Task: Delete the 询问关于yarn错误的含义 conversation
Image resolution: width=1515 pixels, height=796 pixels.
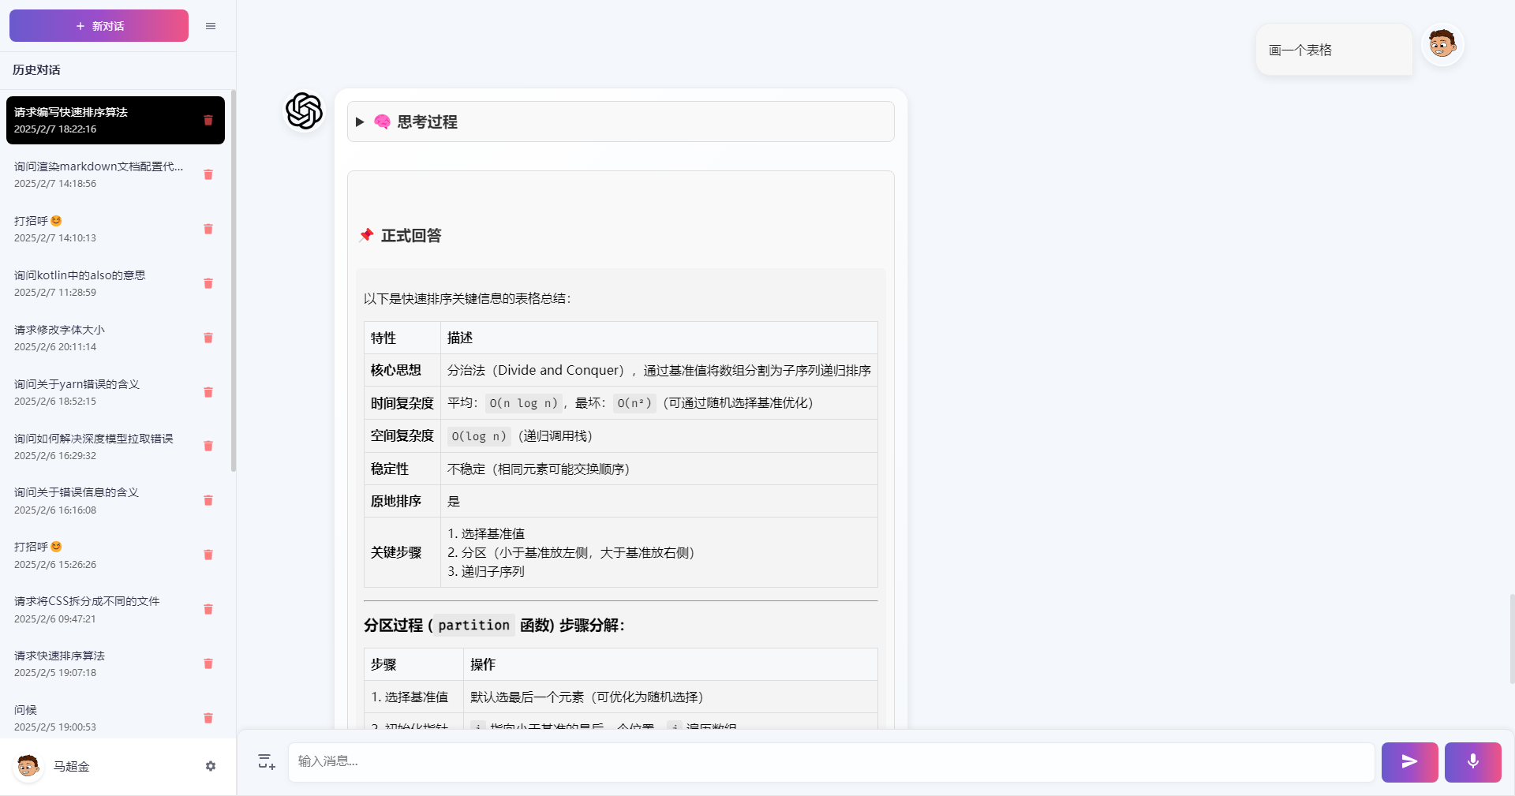Action: point(208,392)
